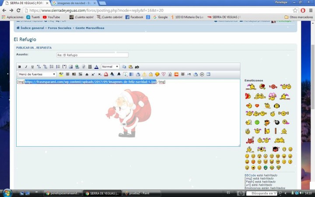Click the Asunto subject input field
315x197 pixels.
click(x=92, y=55)
